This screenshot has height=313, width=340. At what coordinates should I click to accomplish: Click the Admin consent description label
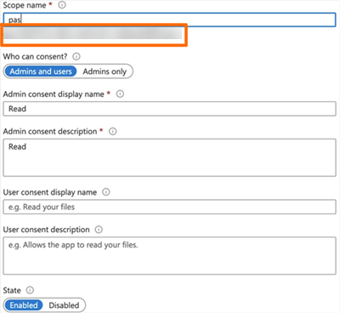(50, 131)
